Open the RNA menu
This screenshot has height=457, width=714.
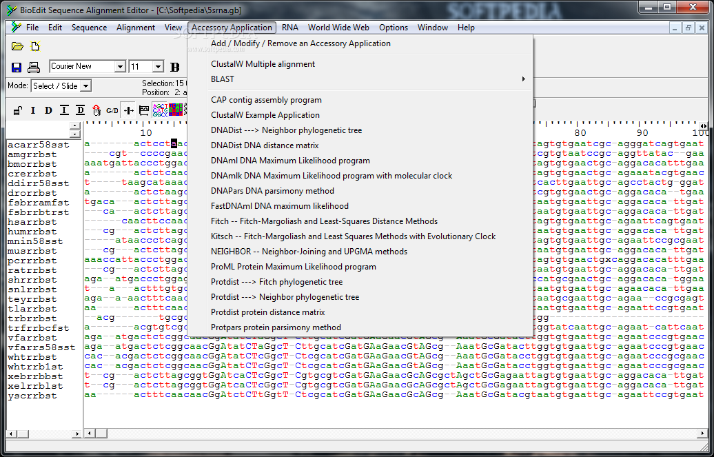coord(290,28)
